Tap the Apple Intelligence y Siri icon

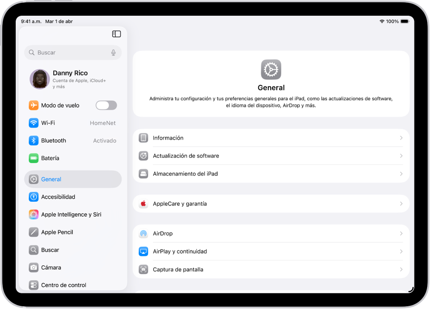34,214
